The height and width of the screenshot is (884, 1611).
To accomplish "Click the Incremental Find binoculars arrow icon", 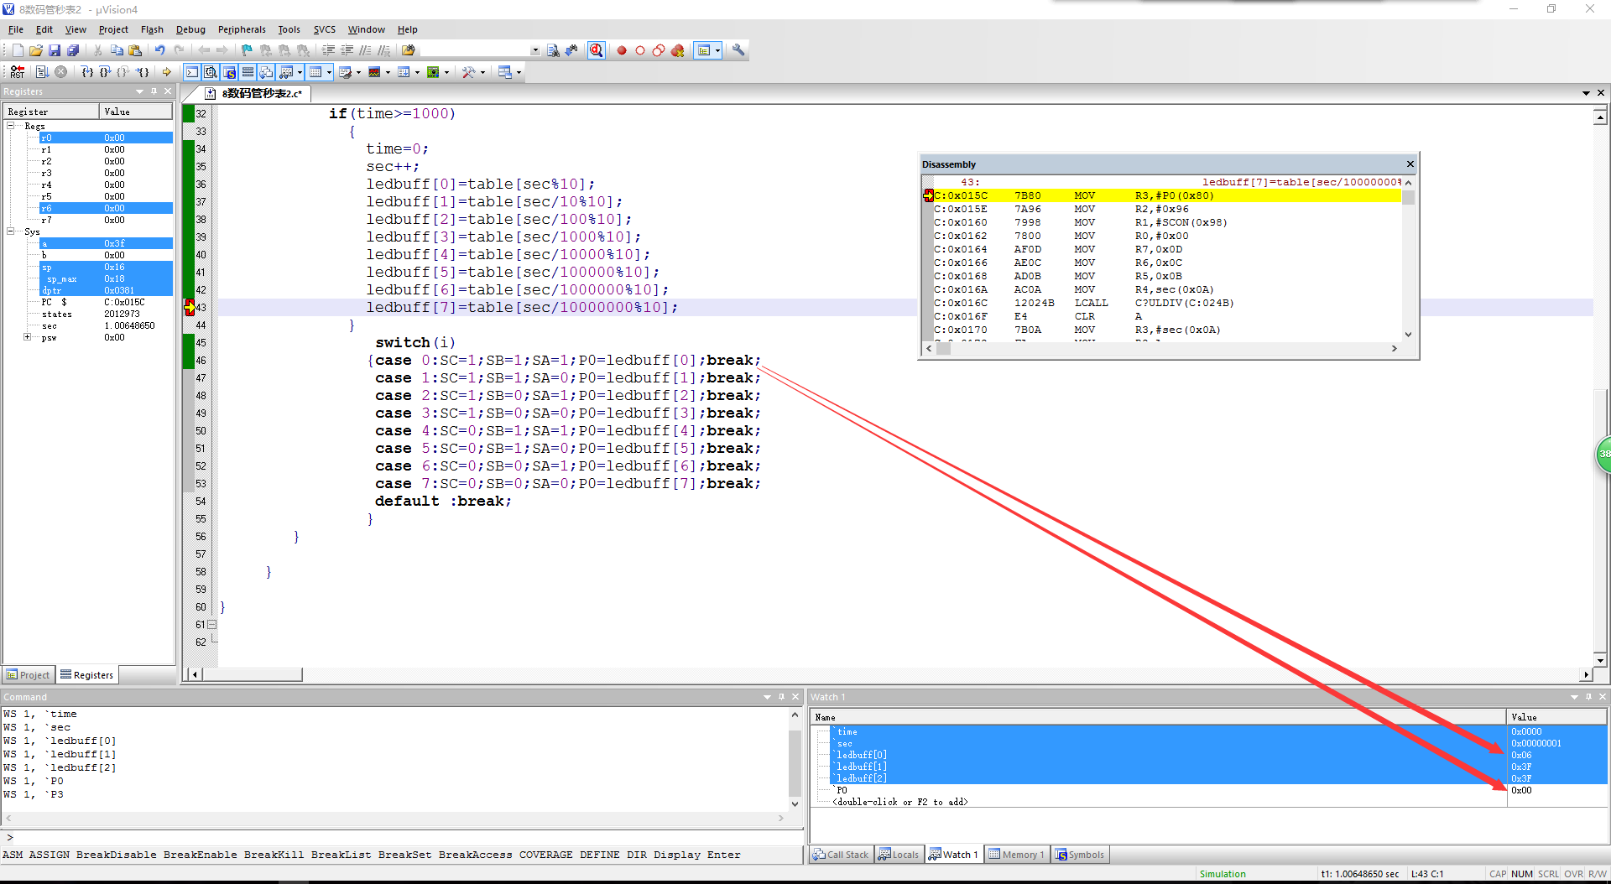I will [571, 50].
